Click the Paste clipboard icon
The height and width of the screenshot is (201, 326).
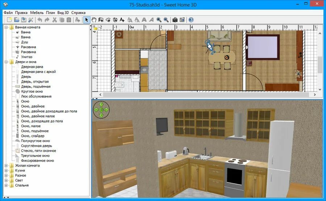coord(69,20)
